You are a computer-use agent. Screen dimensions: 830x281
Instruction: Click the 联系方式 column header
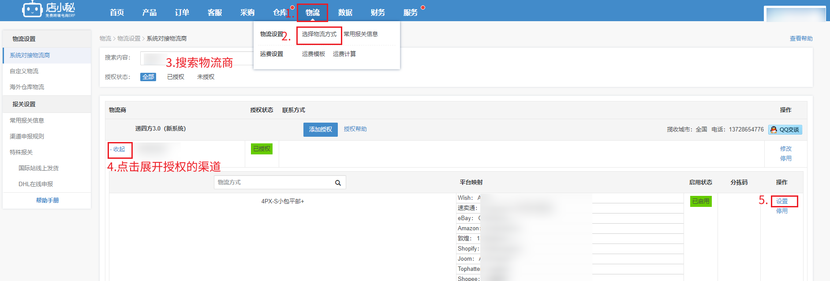[294, 110]
